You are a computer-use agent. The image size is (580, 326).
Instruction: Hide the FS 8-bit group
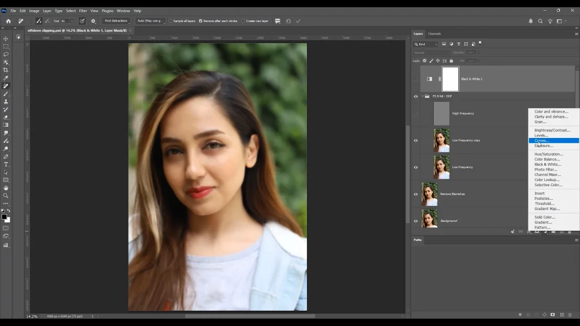point(416,96)
